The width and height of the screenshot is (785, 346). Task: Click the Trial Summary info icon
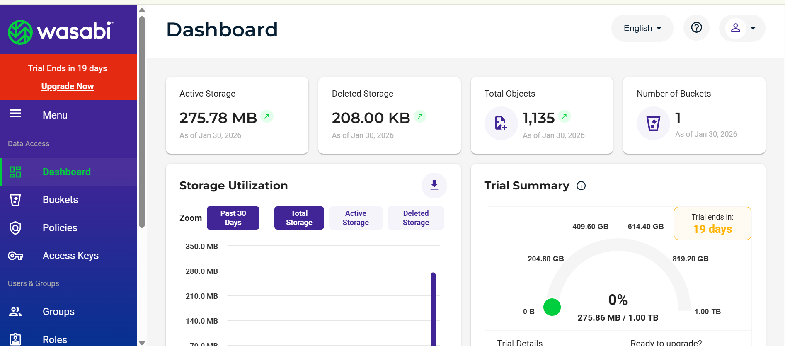point(581,186)
